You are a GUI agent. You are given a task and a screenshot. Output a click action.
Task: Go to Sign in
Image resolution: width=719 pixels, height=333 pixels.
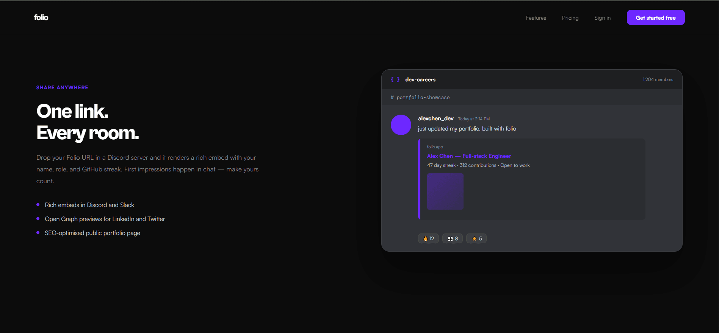(x=602, y=18)
